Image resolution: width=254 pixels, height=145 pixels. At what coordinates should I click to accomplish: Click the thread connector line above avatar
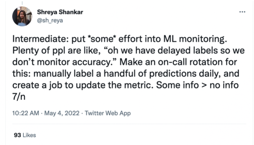[x=22, y=3]
